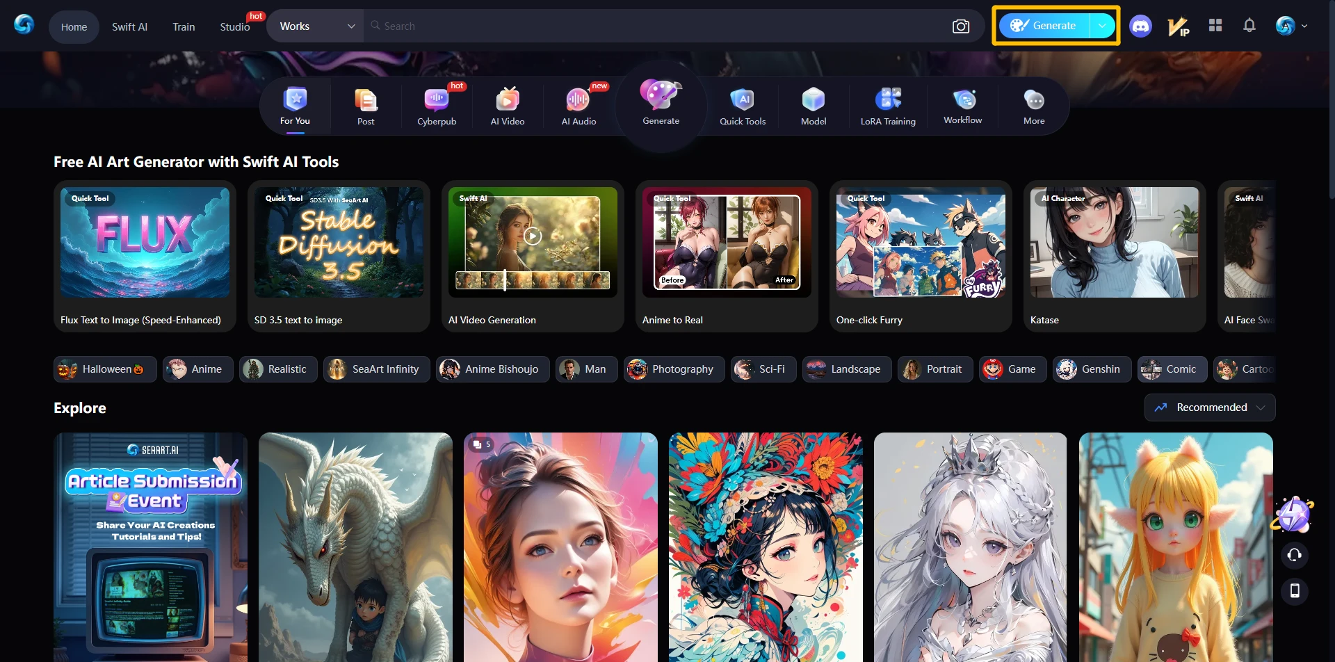Screen dimensions: 1335x662
Task: Open Quick Tools icon
Action: tap(743, 99)
